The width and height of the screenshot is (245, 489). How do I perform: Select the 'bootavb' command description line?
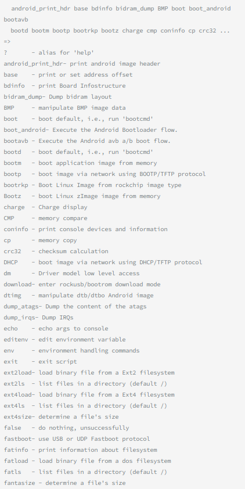tap(87, 141)
